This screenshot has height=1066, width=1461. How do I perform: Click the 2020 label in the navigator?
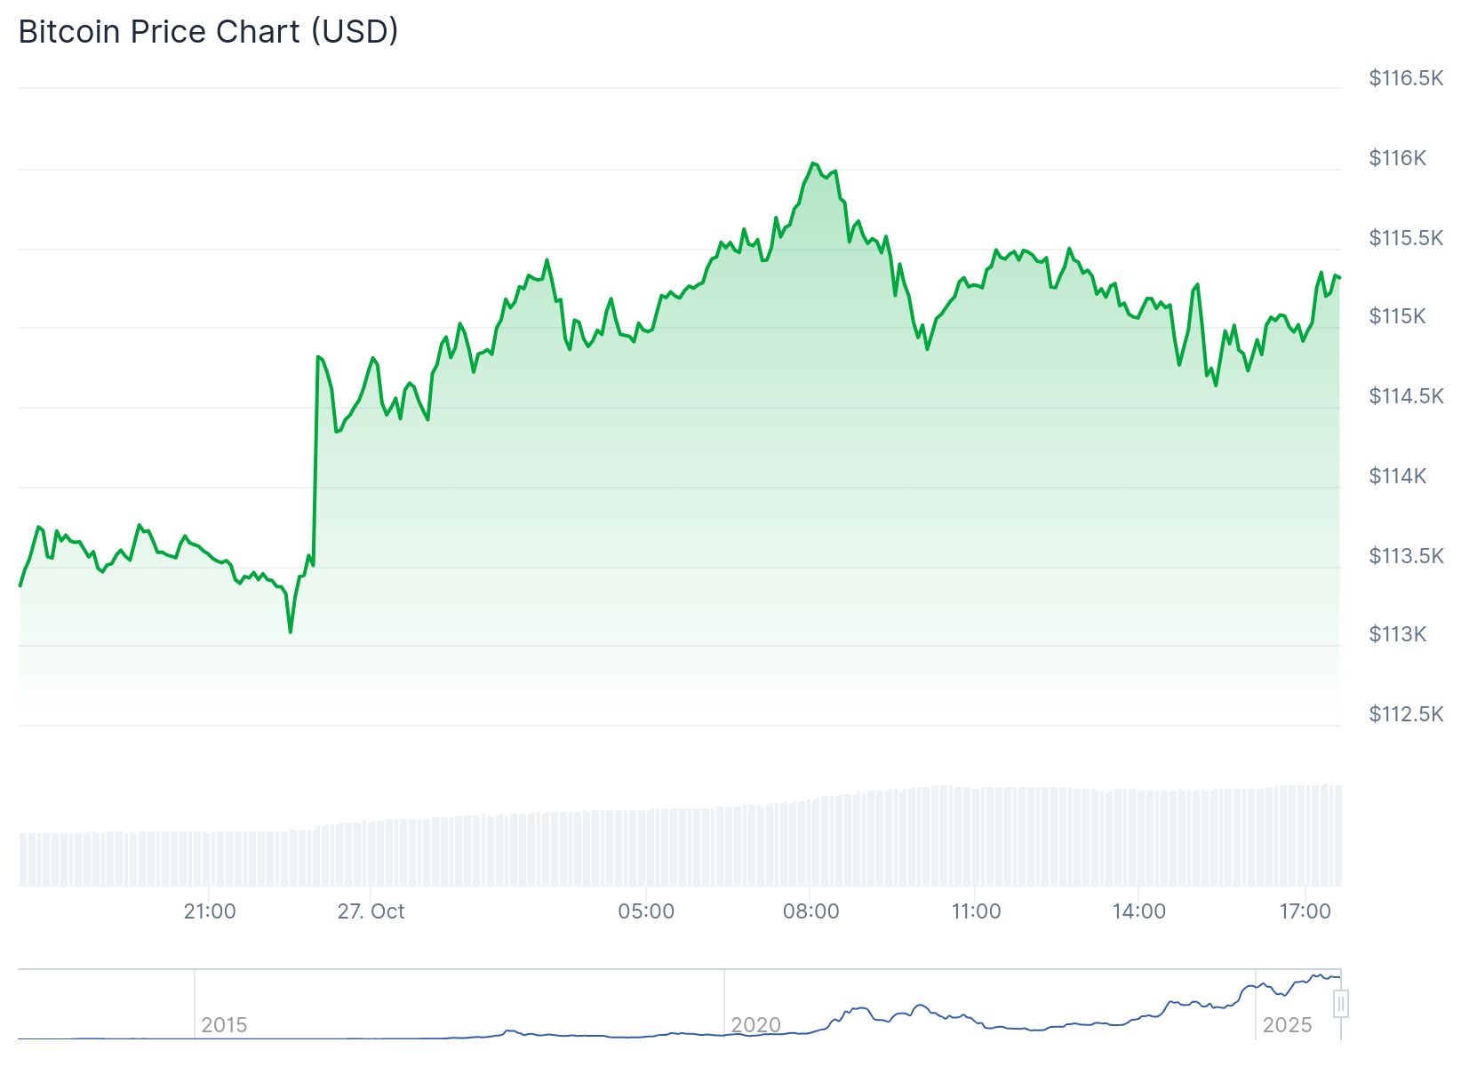tap(755, 1025)
